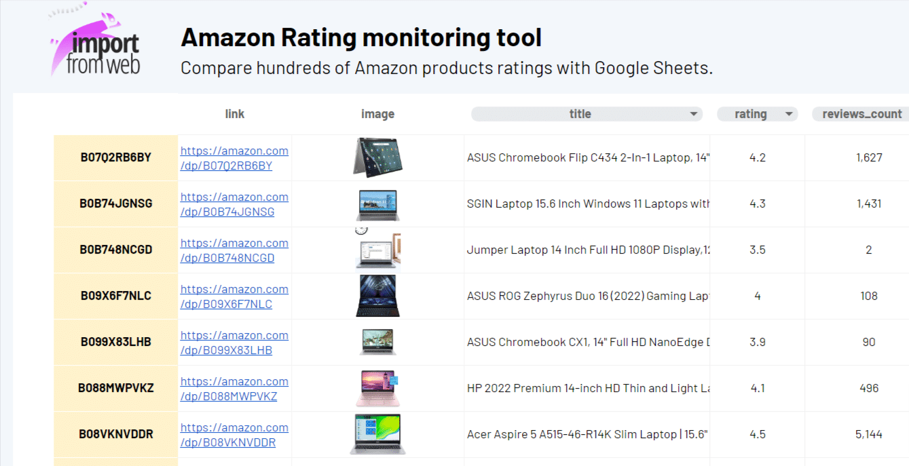Viewport: 909px width, 466px height.
Task: Open the B07Q2RB6BY Amazon link
Action: [234, 158]
